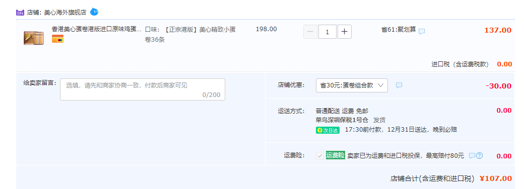Click the quantity input field showing 1

(327, 32)
